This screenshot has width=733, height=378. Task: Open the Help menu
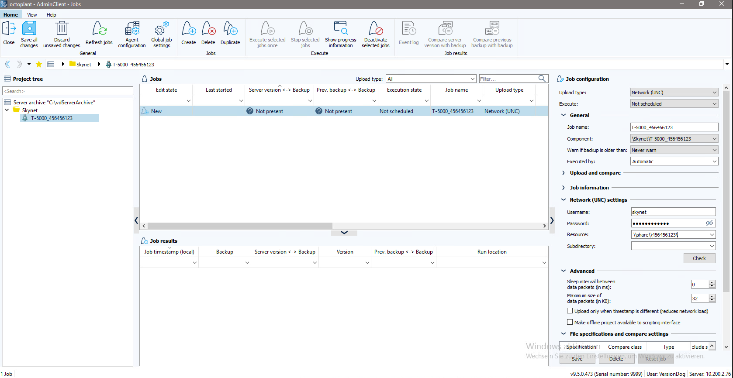[x=52, y=15]
